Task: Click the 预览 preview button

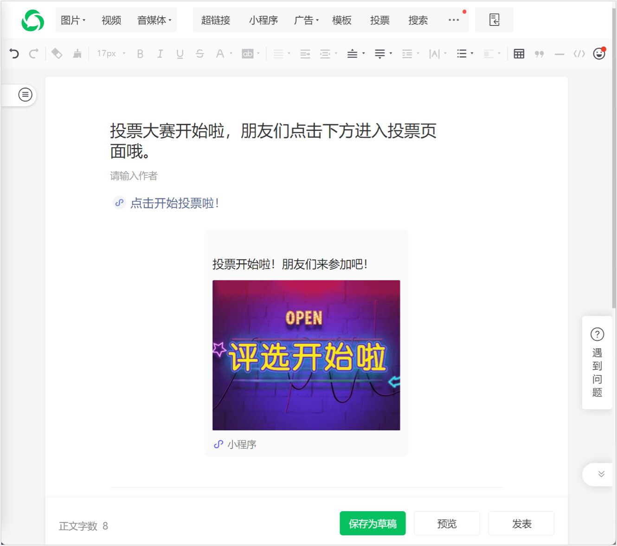Action: 447,523
